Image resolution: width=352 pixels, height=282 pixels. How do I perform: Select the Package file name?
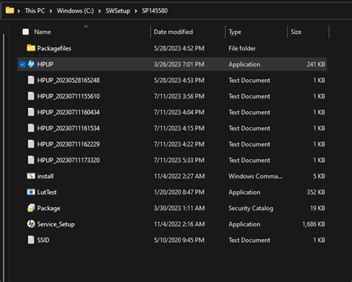coord(49,208)
